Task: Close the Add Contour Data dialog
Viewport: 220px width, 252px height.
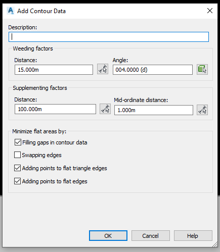Action: pos(210,11)
